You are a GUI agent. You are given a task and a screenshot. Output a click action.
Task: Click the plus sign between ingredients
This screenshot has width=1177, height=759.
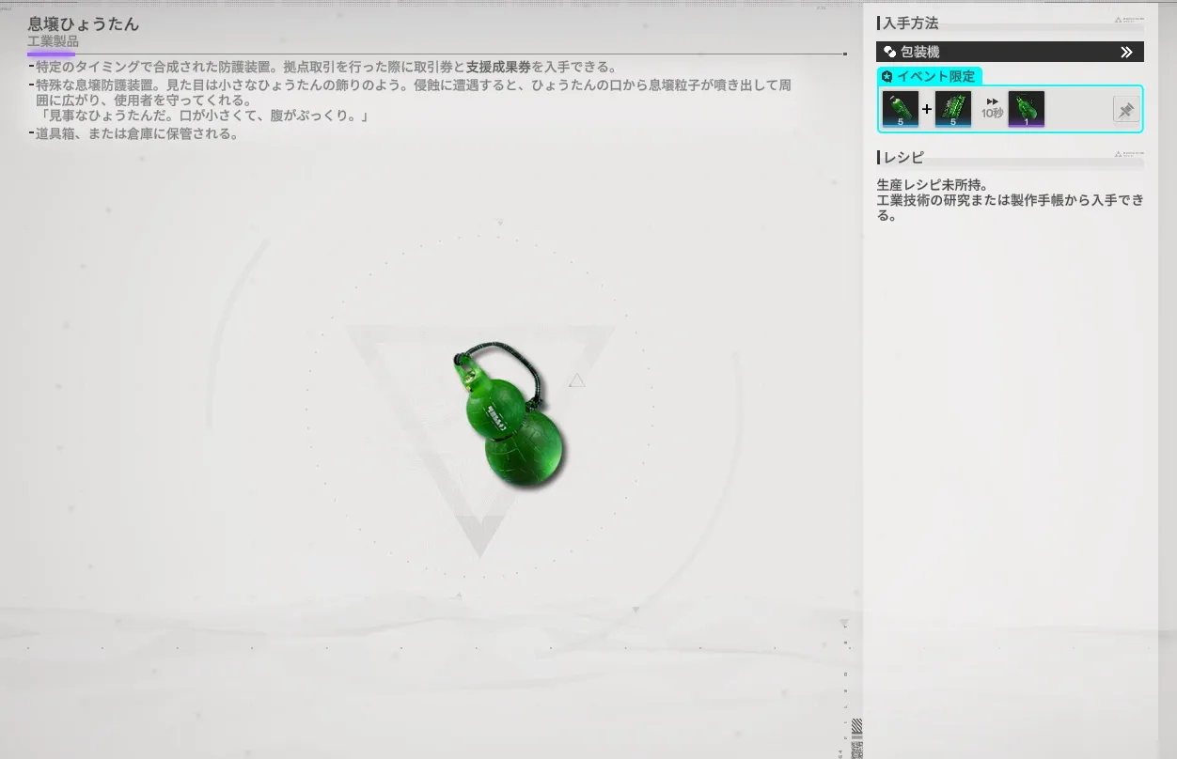[x=927, y=110]
